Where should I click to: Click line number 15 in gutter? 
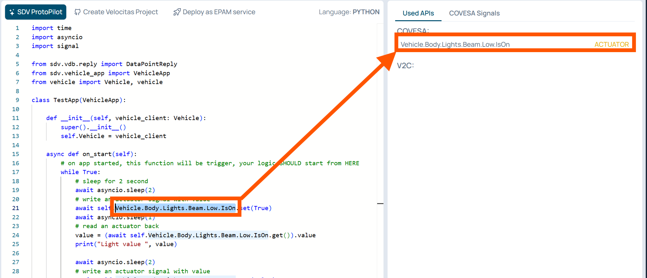15,154
